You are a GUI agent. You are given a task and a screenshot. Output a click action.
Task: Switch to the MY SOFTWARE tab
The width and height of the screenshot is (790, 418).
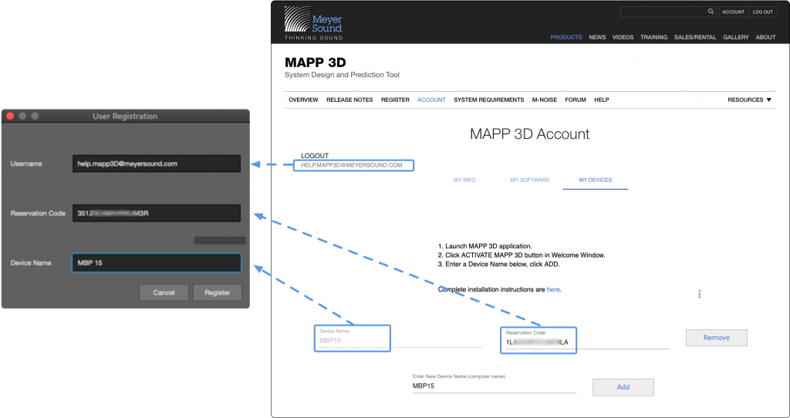coord(530,180)
